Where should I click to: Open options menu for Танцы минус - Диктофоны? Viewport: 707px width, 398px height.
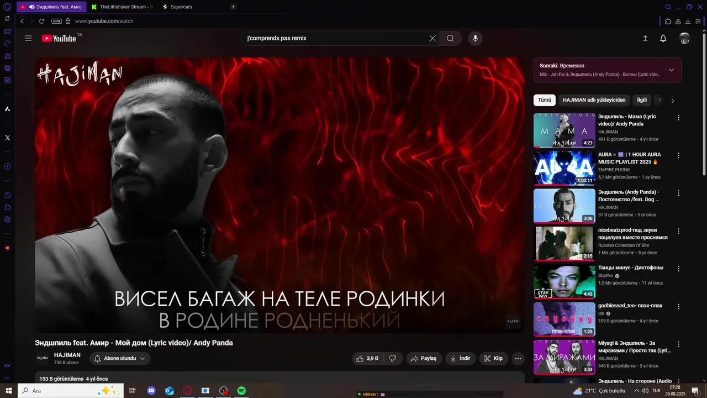coord(679,269)
